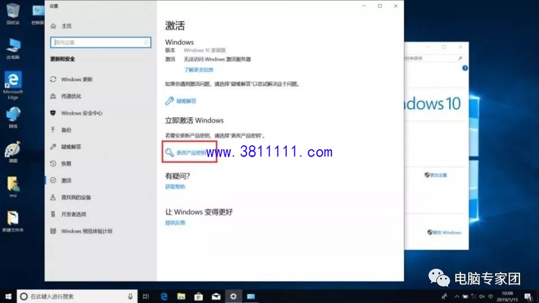Click the help icon in the background window
539x303 pixels.
(465, 68)
